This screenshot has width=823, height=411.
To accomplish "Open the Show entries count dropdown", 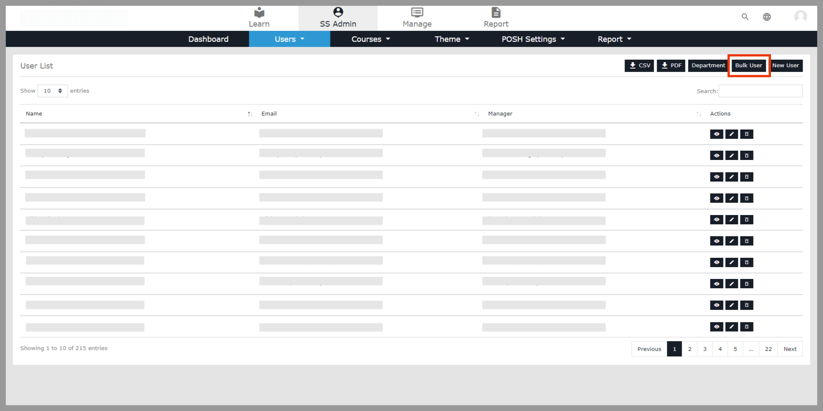I will click(x=52, y=91).
